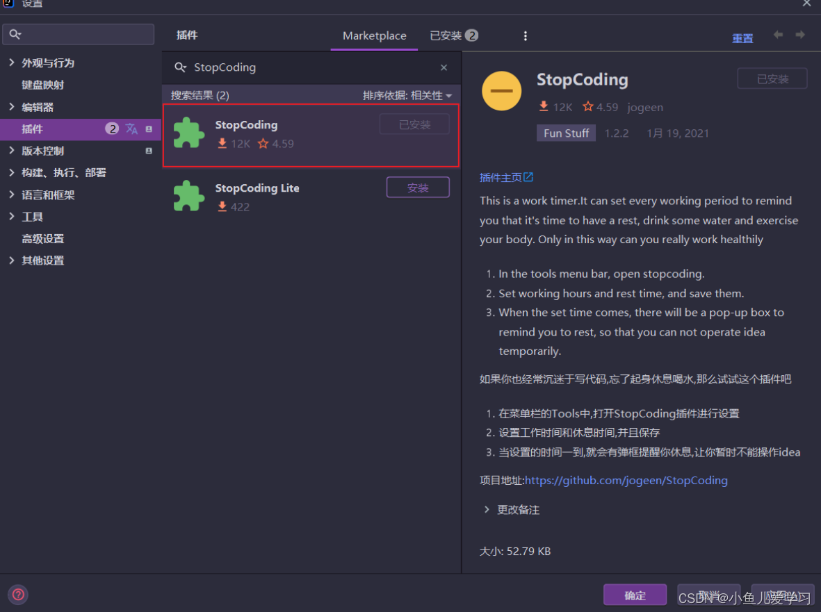Click the settings search magnifier icon
Viewport: 821px width, 612px height.
[x=15, y=35]
